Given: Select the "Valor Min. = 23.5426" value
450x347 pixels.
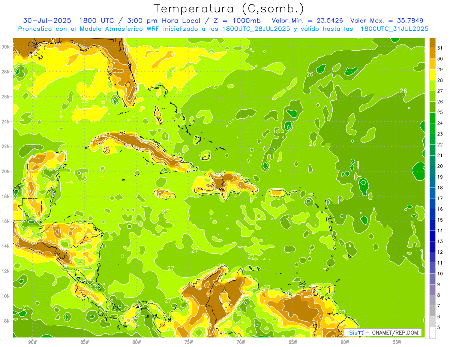Looking at the screenshot, I should point(307,21).
